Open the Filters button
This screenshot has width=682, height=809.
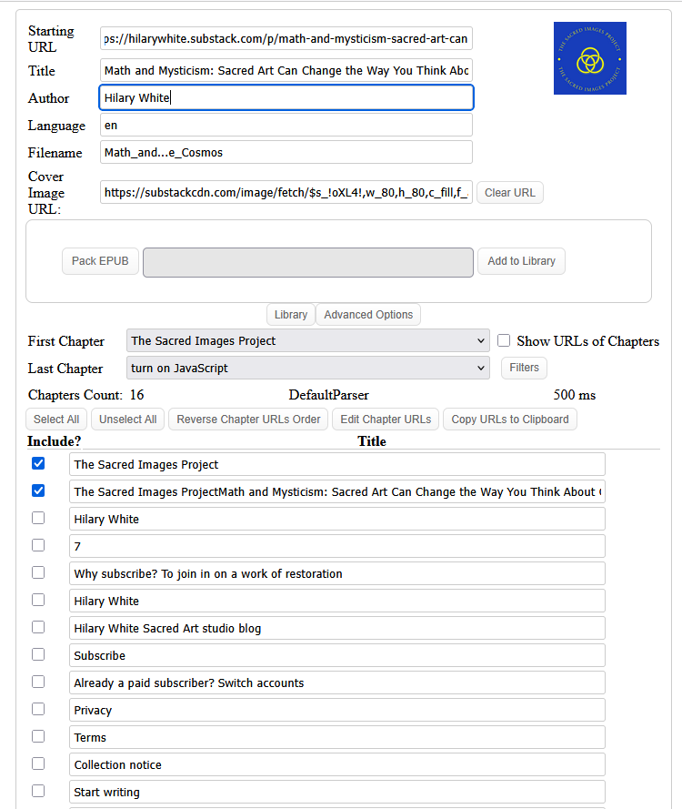point(524,368)
